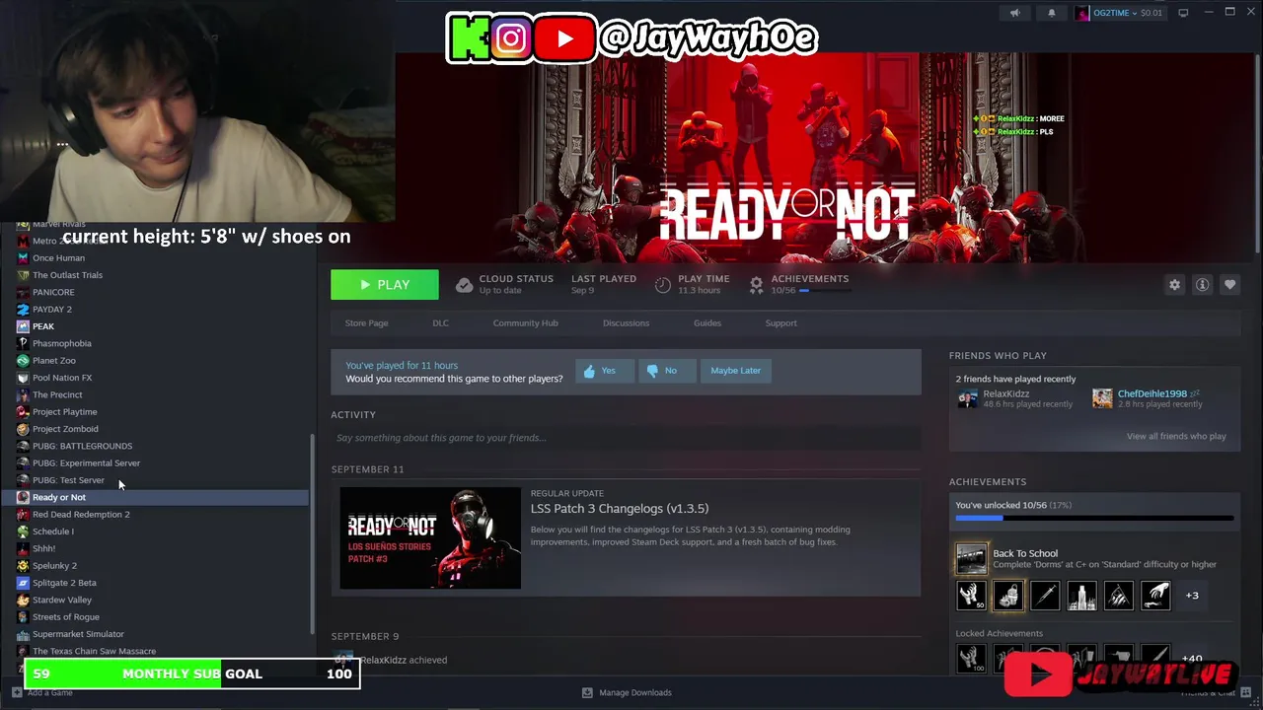The image size is (1263, 710).
Task: Click the Stardew Valley game icon
Action: point(23,600)
